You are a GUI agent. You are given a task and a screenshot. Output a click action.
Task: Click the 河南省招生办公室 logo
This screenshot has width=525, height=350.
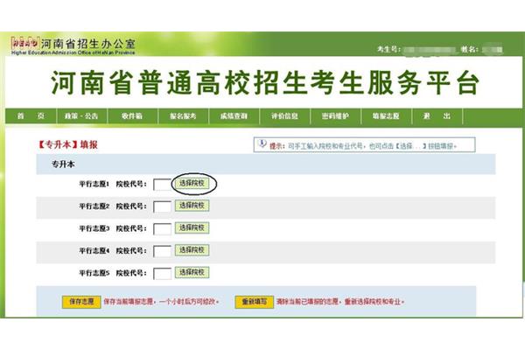point(73,45)
